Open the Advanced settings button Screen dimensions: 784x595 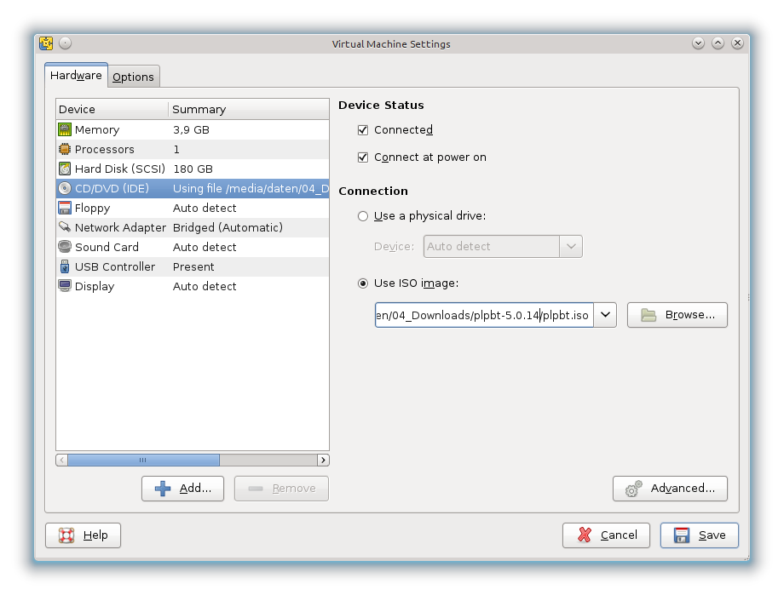click(670, 489)
